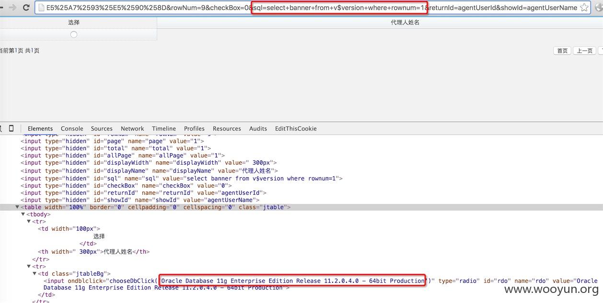Click the 首页 first-page button
The height and width of the screenshot is (303, 603).
click(x=562, y=51)
